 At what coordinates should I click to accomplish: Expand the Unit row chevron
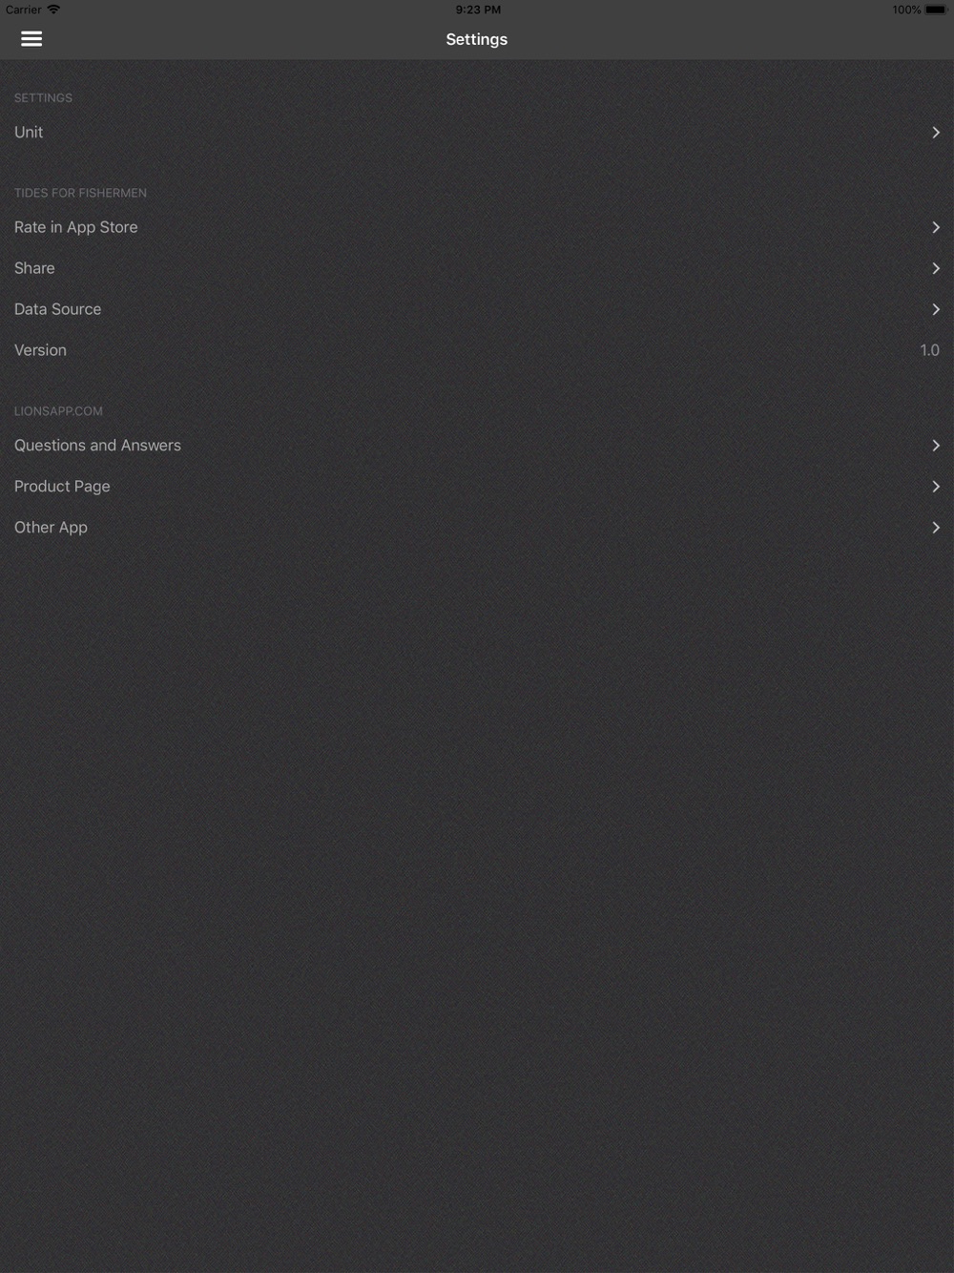pyautogui.click(x=936, y=133)
